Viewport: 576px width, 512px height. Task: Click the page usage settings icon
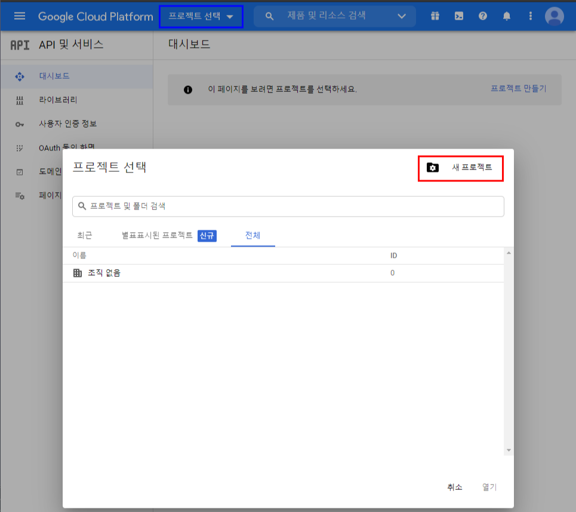(x=20, y=196)
